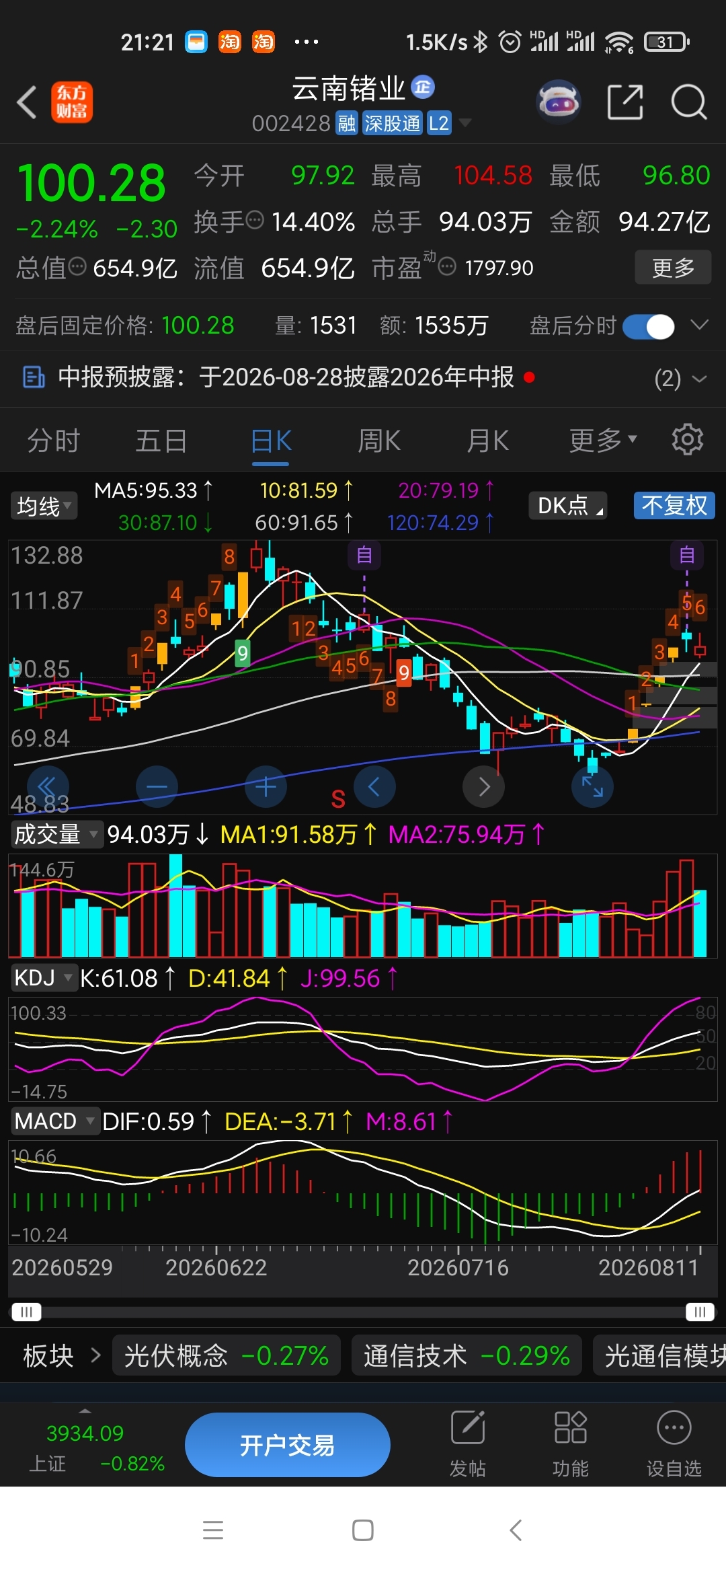Open search with the magnifier icon
Image resolution: width=726 pixels, height=1574 pixels.
[x=689, y=102]
